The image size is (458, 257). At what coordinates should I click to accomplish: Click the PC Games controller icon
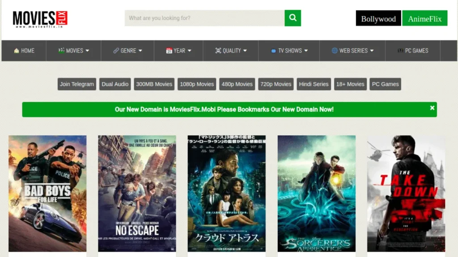click(400, 51)
